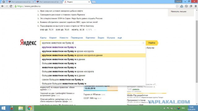Screen dimensions: 198x111
Task: Open the Новости service link
Action: 64,38
